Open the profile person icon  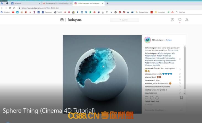click(x=187, y=20)
